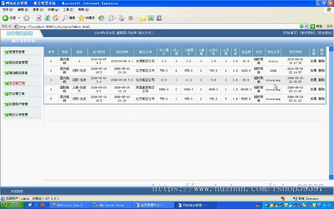
Task: Click the page scrollbar up arrow
Action: (x=331, y=49)
